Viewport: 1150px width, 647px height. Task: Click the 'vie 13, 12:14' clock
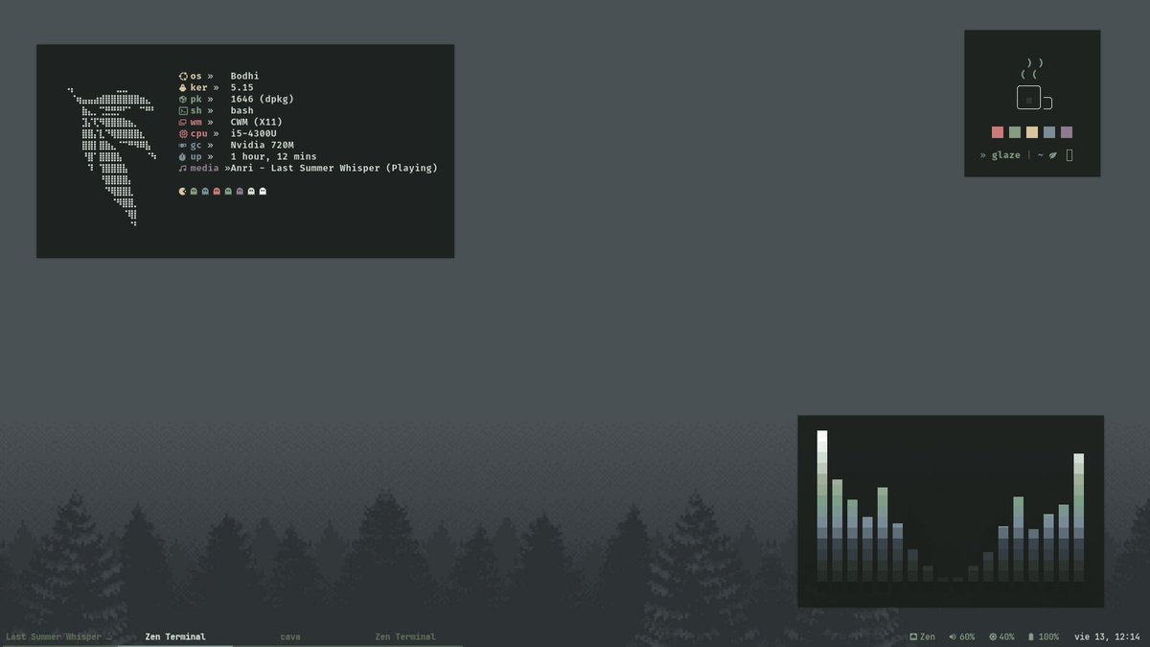(x=1107, y=636)
